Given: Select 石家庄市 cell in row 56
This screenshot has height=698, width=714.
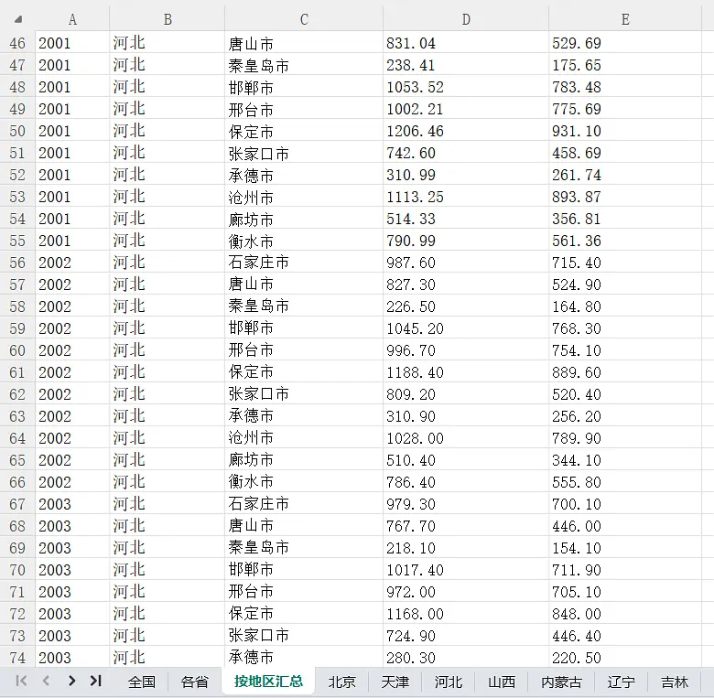Looking at the screenshot, I should (x=304, y=263).
